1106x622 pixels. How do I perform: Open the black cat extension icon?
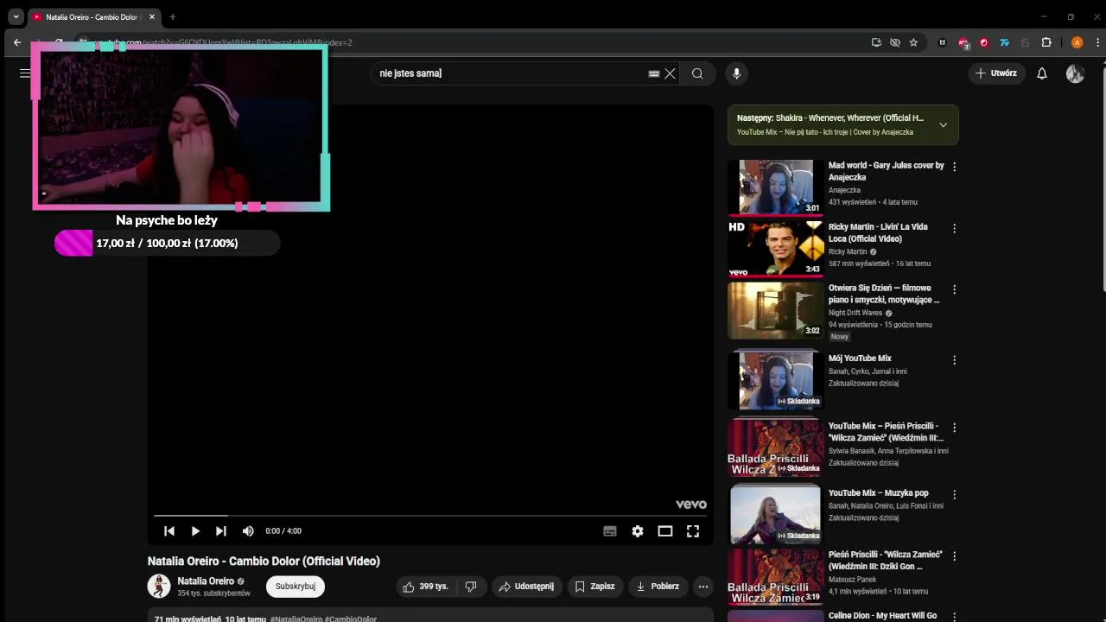click(x=942, y=42)
